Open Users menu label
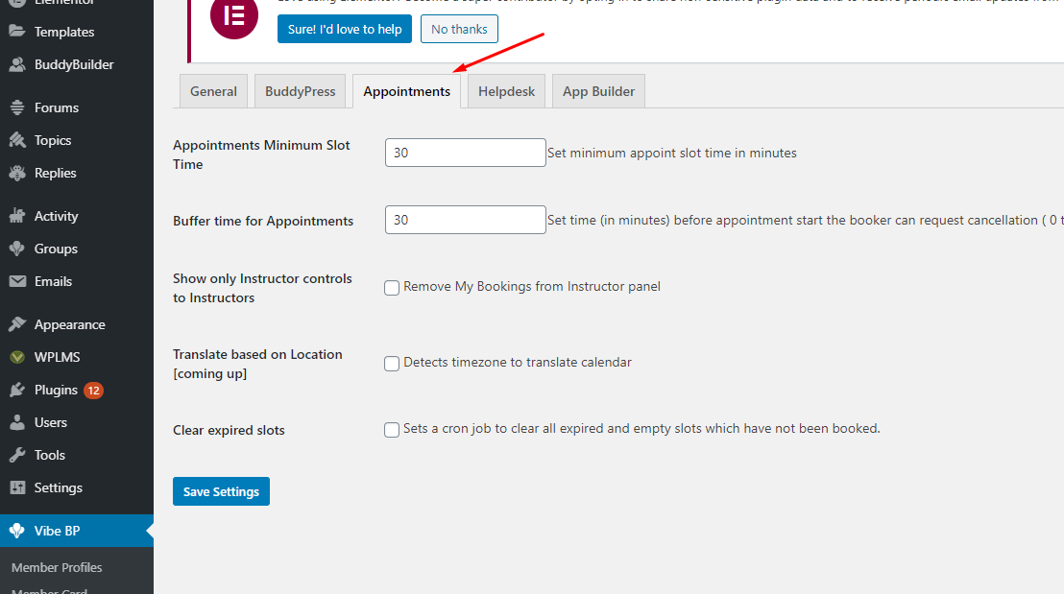Image resolution: width=1064 pixels, height=594 pixels. (51, 422)
